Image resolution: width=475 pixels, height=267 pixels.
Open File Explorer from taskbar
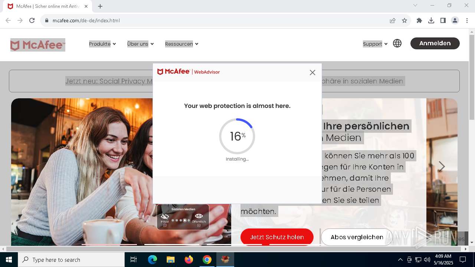170,260
